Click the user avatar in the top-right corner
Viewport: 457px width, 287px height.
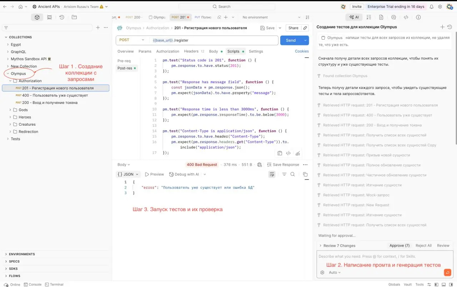450,6
